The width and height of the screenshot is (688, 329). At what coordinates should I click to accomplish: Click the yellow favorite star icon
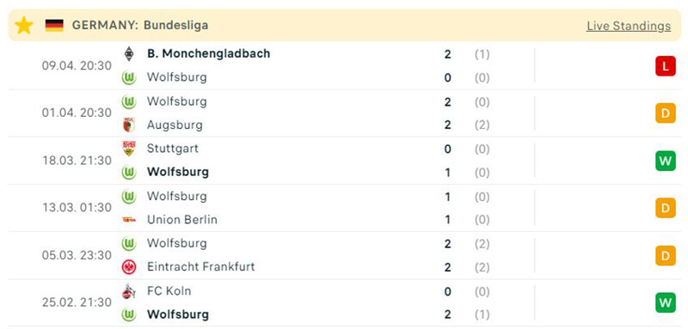24,26
